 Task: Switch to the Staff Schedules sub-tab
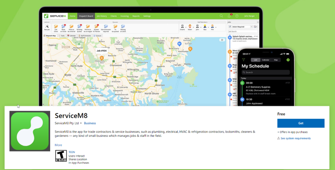[x=85, y=36]
